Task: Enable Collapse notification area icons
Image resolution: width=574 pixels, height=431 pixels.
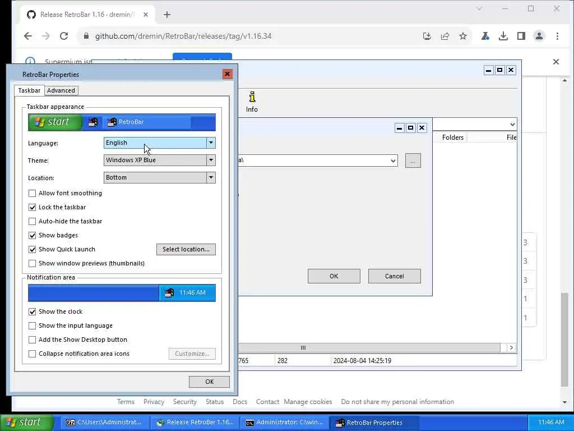Action: click(x=32, y=354)
